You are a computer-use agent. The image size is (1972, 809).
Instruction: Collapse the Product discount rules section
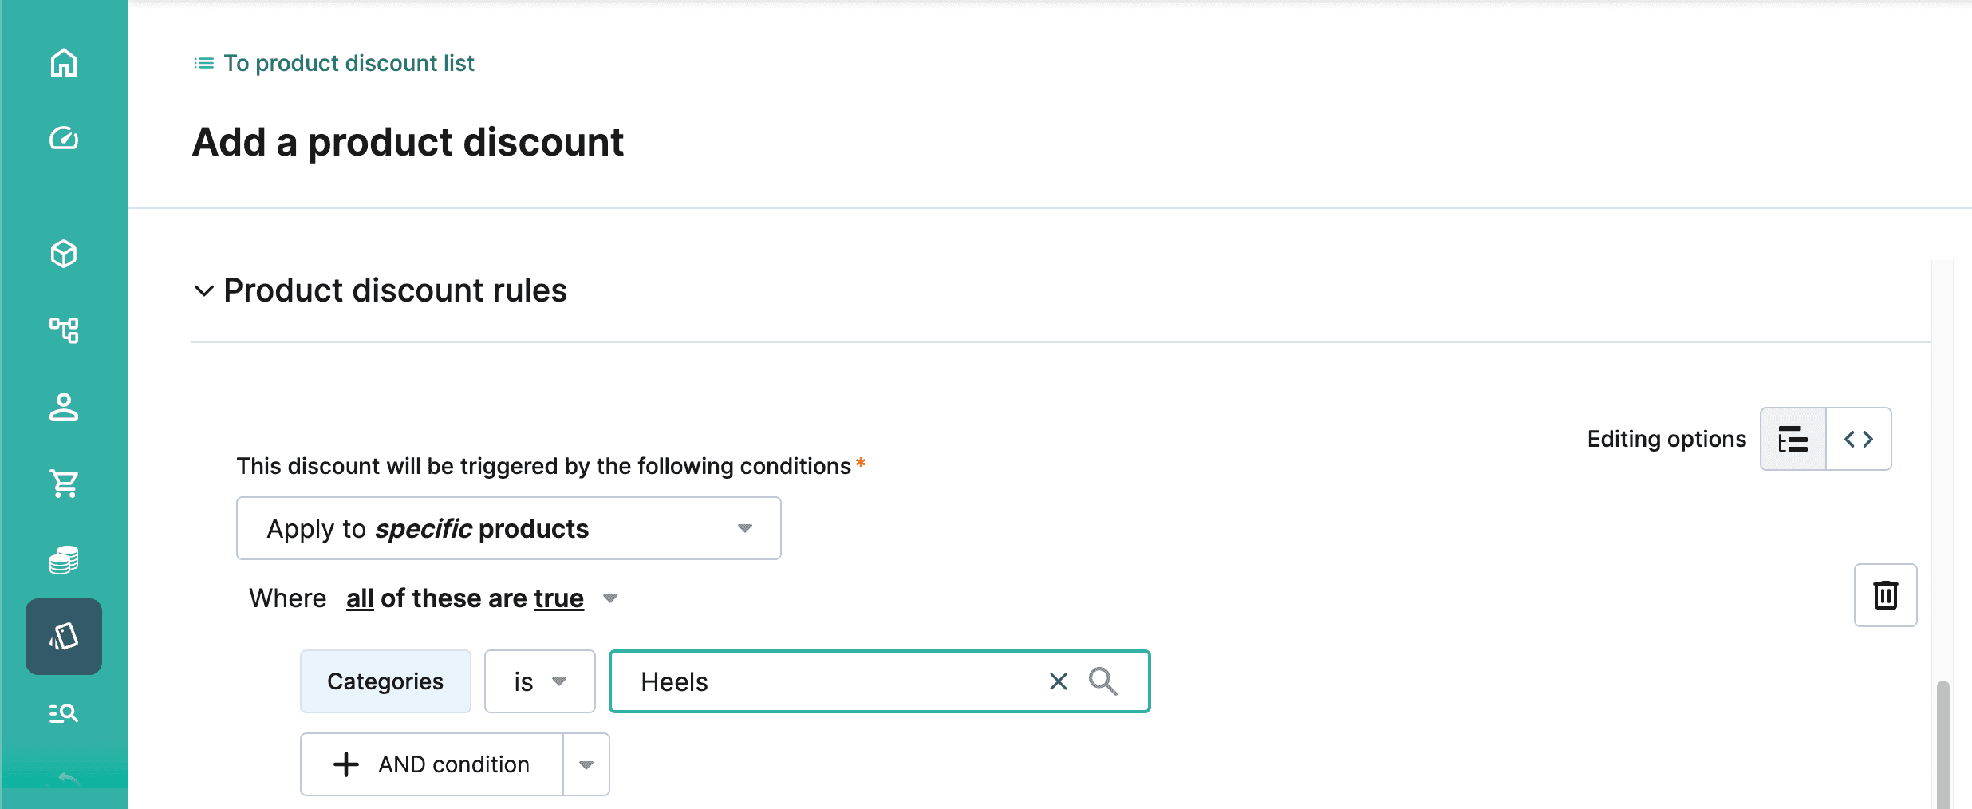pyautogui.click(x=204, y=291)
